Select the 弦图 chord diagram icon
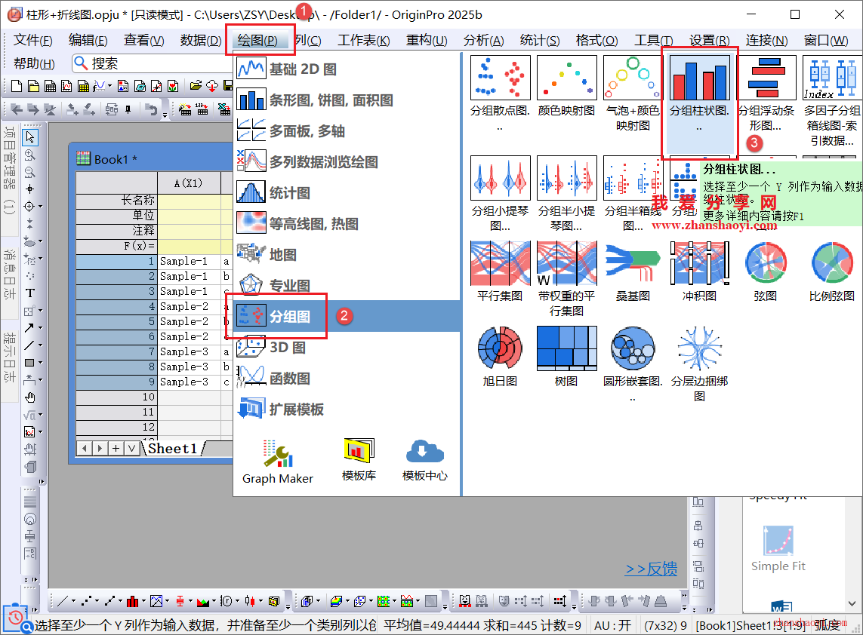Viewport: 863px width, 635px height. 766,264
